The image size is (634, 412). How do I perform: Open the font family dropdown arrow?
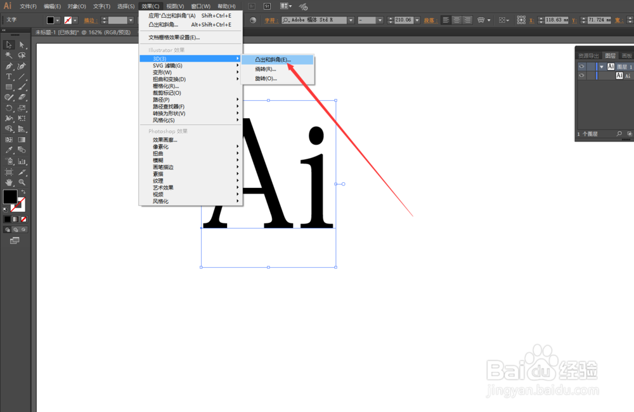[x=351, y=20]
